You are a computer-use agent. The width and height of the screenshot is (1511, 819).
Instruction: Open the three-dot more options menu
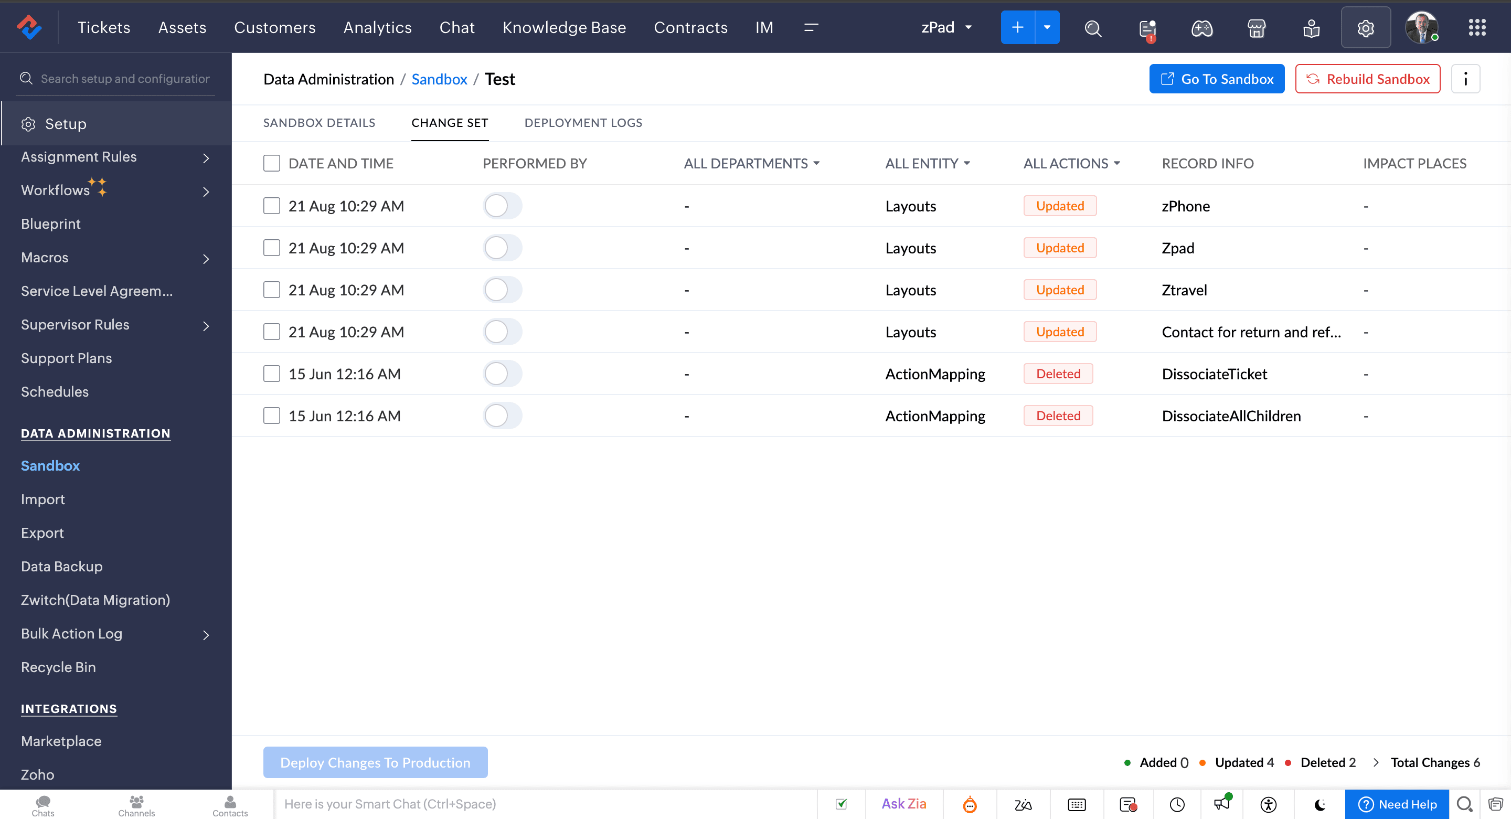click(x=1465, y=79)
